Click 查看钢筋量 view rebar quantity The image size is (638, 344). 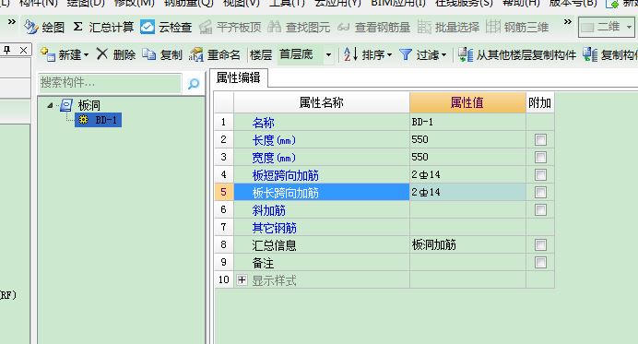pos(373,28)
